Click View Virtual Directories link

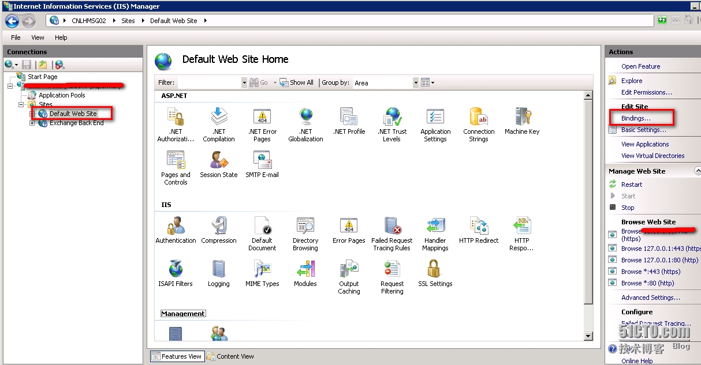pos(653,156)
